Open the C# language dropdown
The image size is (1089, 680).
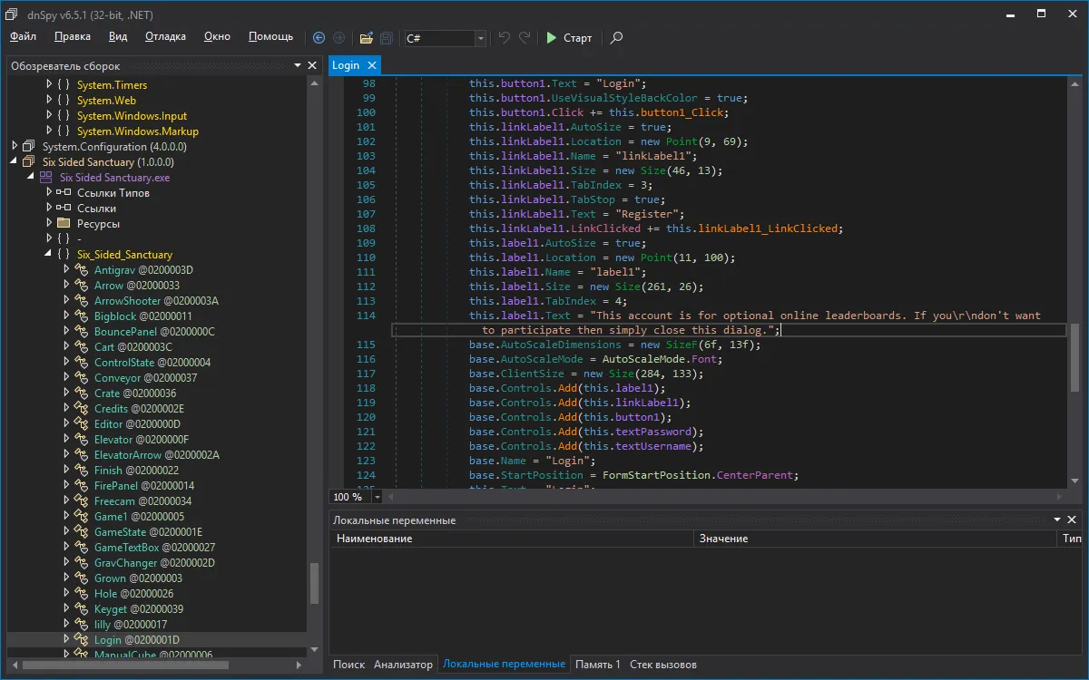coord(480,38)
